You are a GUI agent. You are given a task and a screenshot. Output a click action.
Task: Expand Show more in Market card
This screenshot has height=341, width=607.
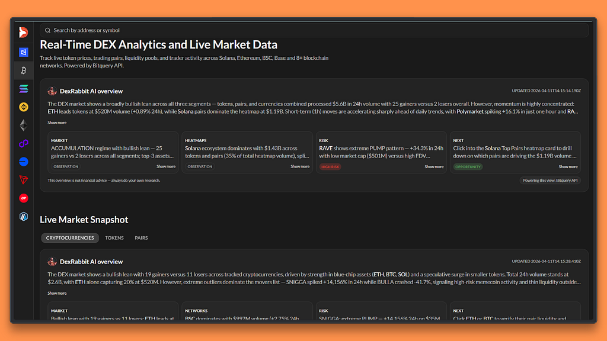(166, 166)
